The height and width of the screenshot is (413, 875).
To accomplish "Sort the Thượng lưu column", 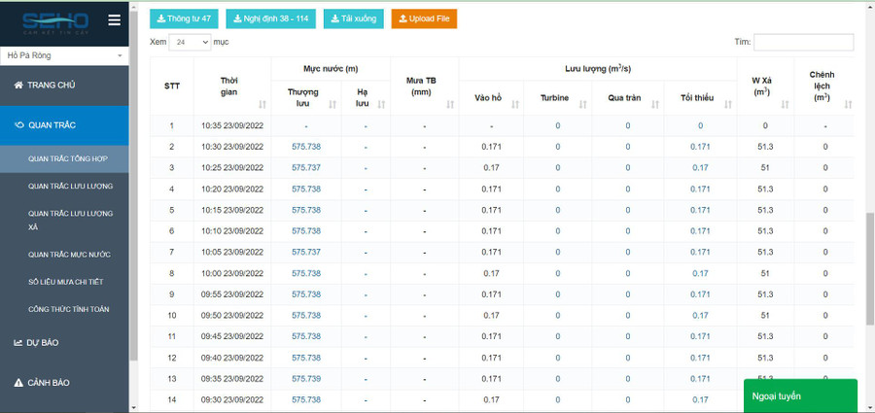I will (332, 104).
